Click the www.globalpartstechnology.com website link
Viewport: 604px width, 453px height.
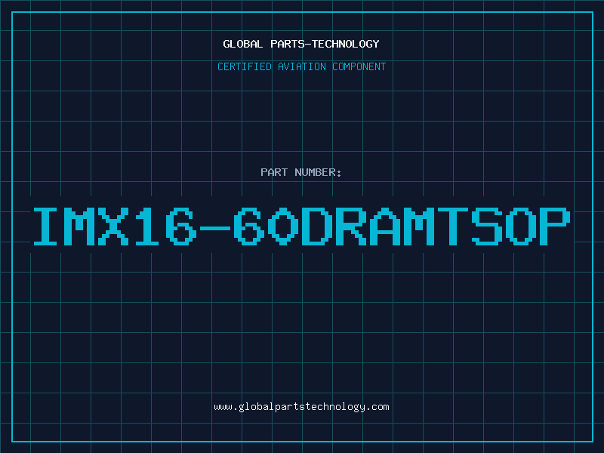[301, 407]
